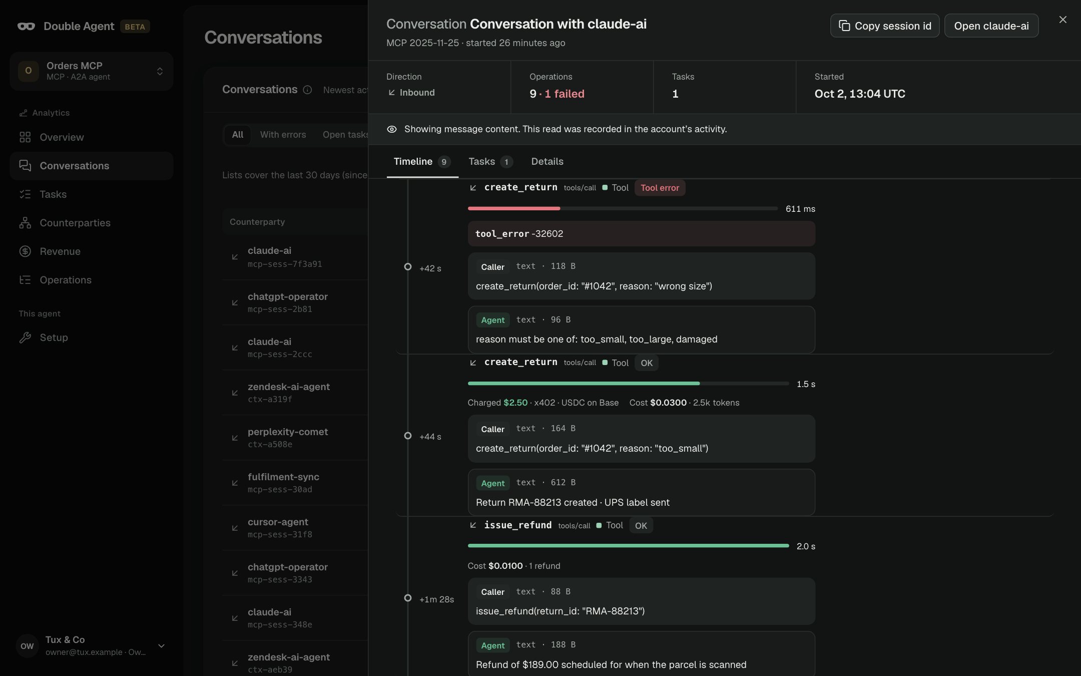The width and height of the screenshot is (1081, 676).
Task: Close the conversation detail panel
Action: click(x=1062, y=20)
